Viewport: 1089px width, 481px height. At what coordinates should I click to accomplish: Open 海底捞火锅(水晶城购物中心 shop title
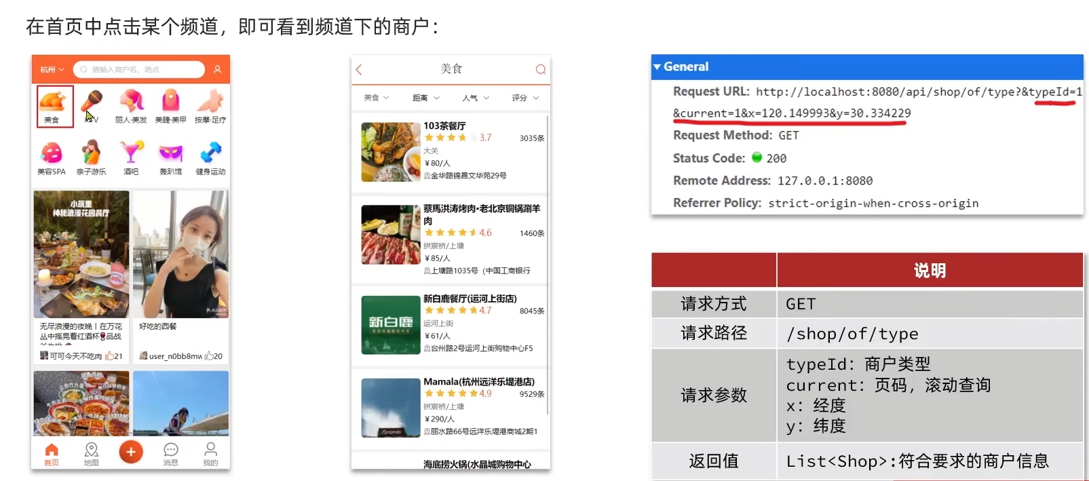coord(477,464)
